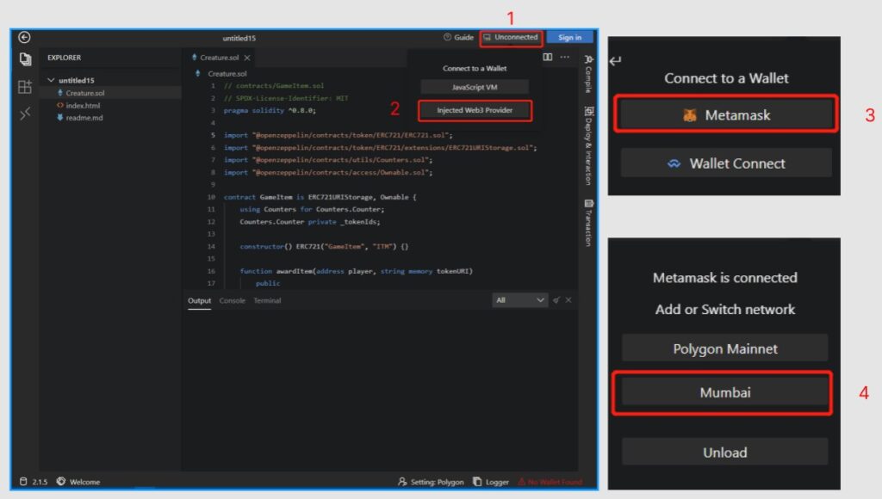
Task: Click the back arrow icon in title bar
Action: [x=24, y=37]
